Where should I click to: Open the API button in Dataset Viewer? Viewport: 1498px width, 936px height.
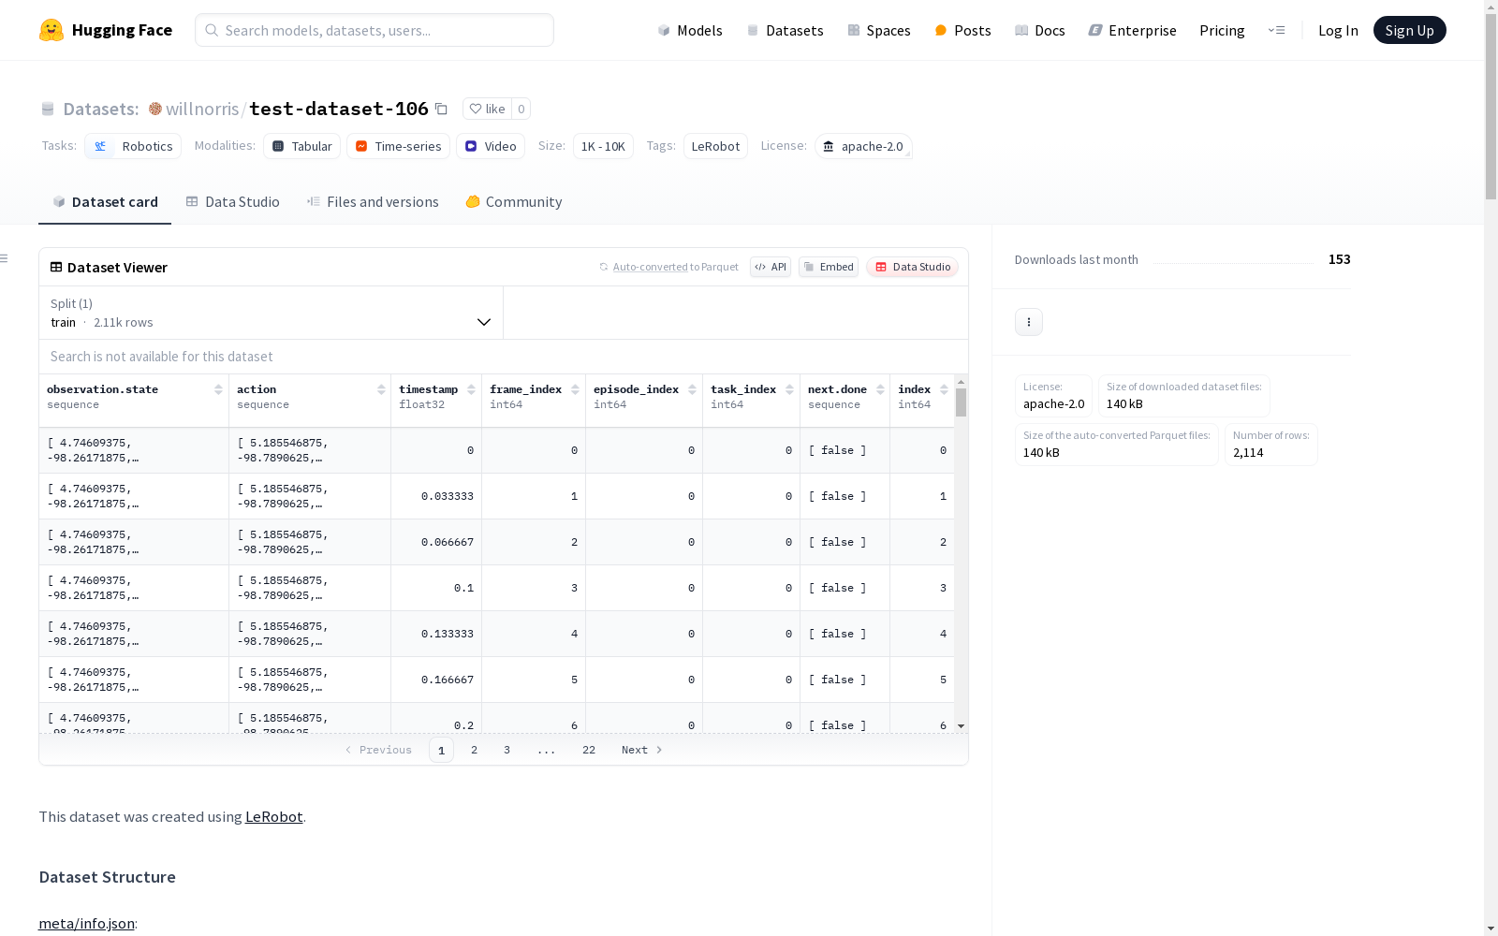[771, 267]
